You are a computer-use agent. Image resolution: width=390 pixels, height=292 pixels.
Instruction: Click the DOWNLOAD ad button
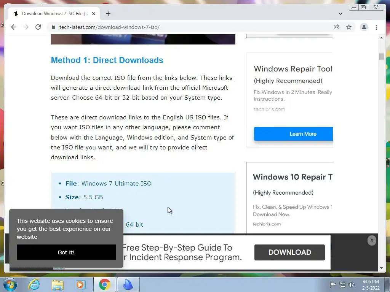pyautogui.click(x=289, y=252)
